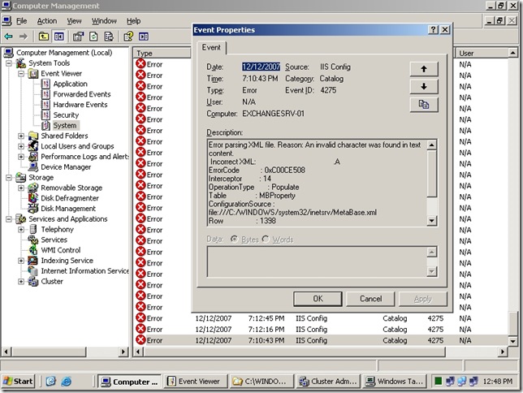The height and width of the screenshot is (393, 523).
Task: Toggle the Show/Hide Console Tree icon
Action: [x=59, y=36]
